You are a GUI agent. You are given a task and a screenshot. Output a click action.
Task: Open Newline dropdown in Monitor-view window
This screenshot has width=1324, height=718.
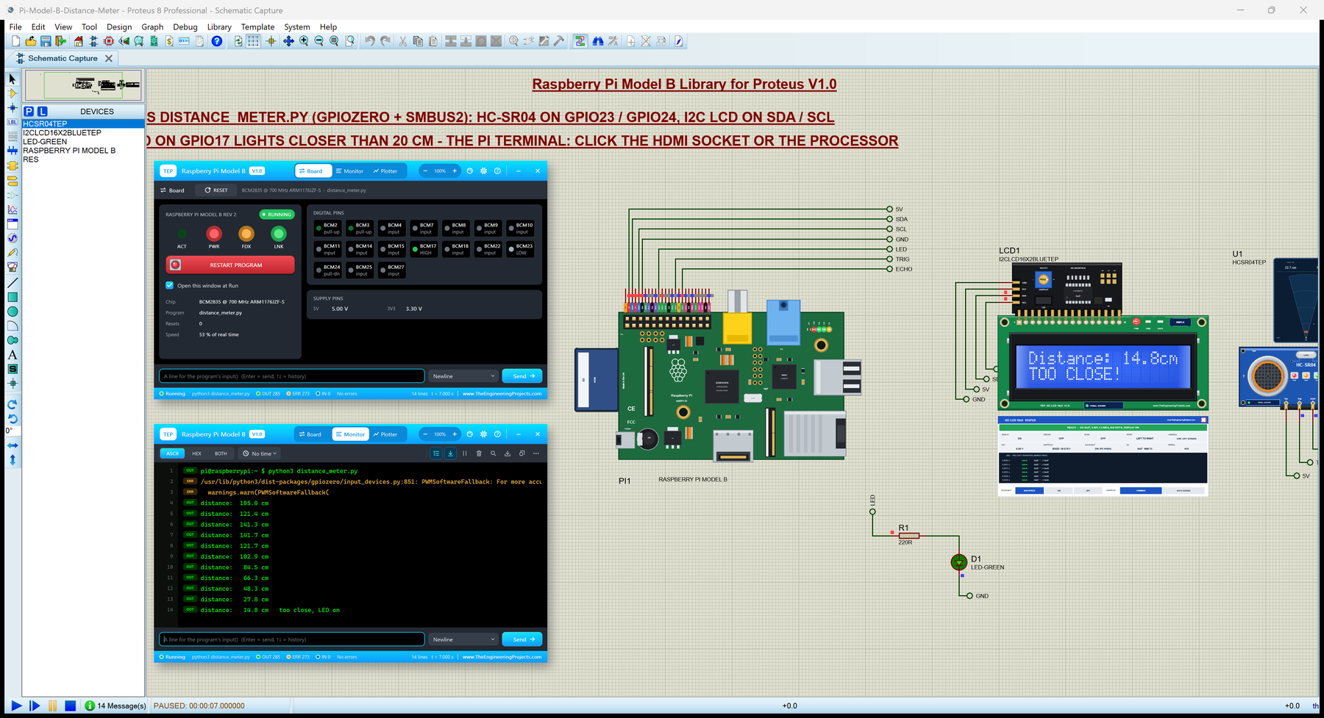pos(463,639)
